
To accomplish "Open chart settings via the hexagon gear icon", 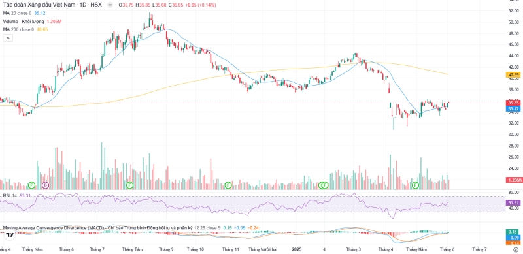I will [x=516, y=249].
